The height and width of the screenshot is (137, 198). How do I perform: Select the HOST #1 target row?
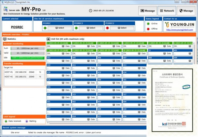24,72
